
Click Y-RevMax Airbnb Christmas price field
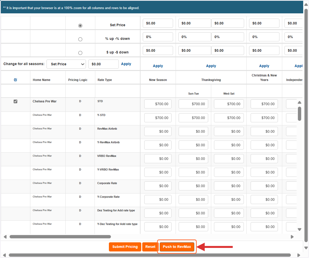pyautogui.click(x=264, y=145)
